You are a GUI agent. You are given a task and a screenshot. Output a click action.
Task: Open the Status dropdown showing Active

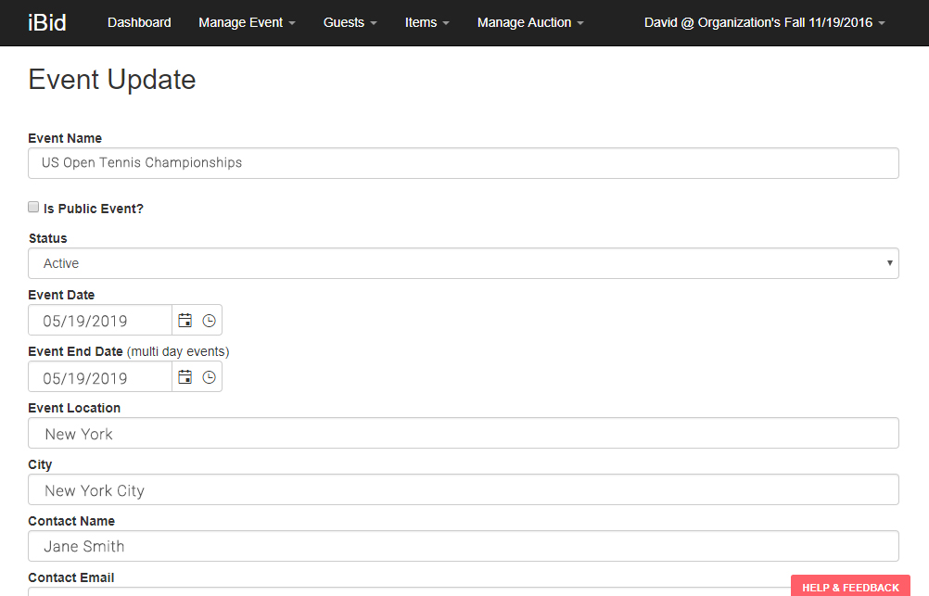coord(464,262)
